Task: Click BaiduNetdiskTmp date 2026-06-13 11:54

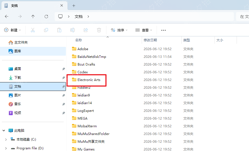Action: 157,57
